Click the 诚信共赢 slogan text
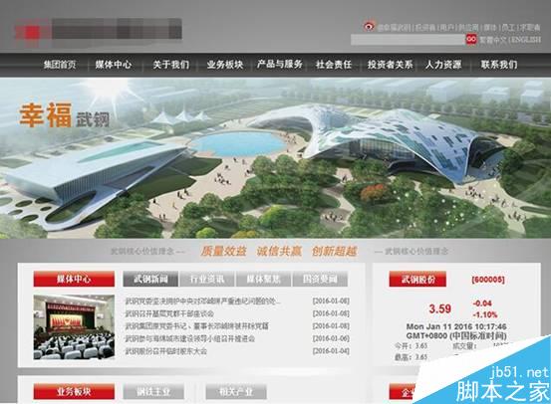Screen dimensions: 551x404 point(279,252)
